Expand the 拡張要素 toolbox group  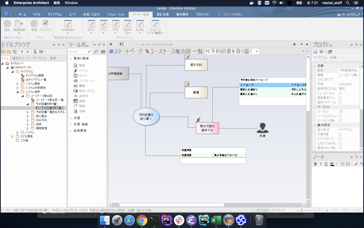[x=71, y=131]
